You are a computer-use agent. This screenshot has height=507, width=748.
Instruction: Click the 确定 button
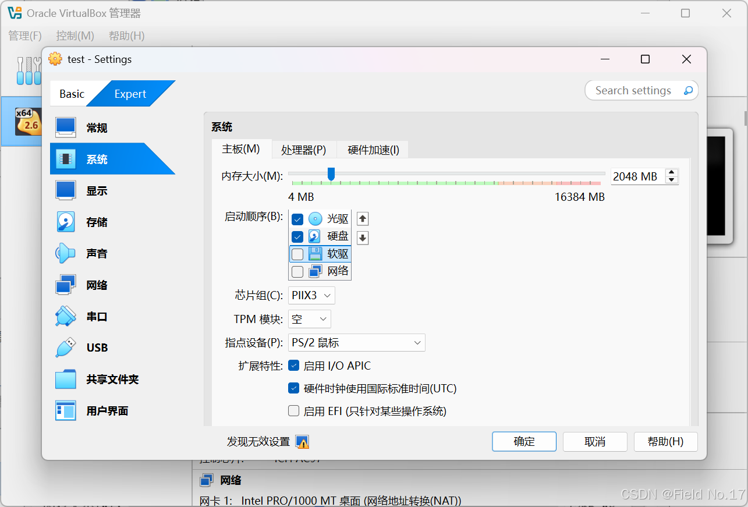click(x=524, y=442)
